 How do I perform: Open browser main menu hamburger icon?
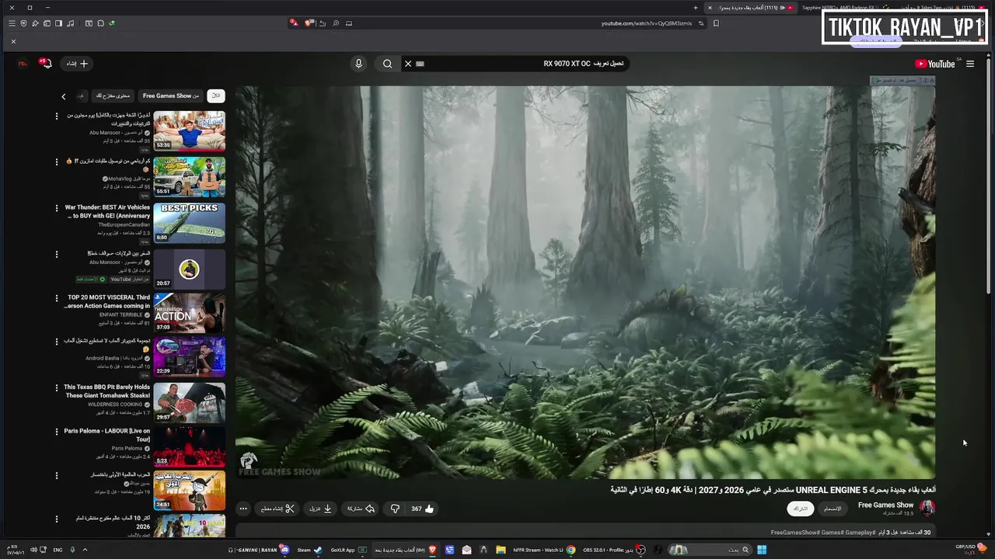tap(12, 23)
